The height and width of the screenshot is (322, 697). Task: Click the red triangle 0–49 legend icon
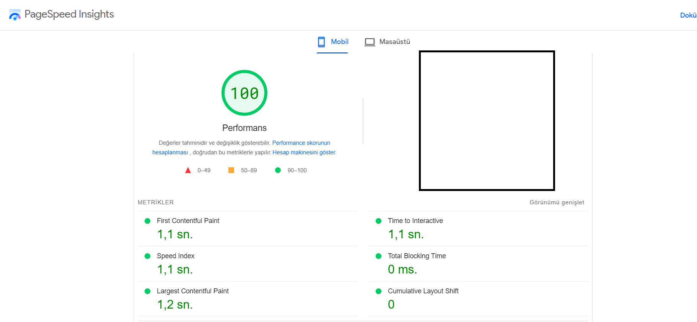coord(188,170)
